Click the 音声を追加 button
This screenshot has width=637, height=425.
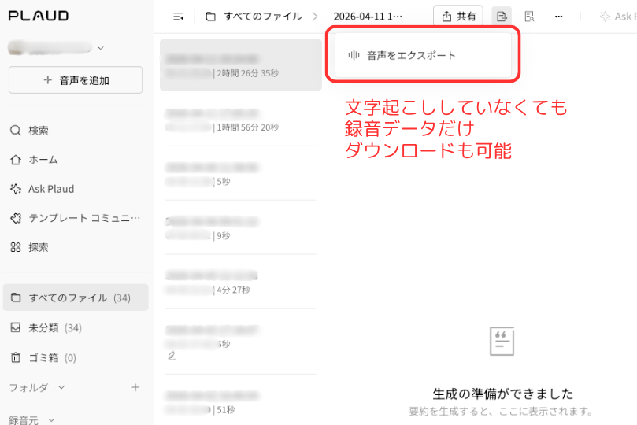(76, 80)
